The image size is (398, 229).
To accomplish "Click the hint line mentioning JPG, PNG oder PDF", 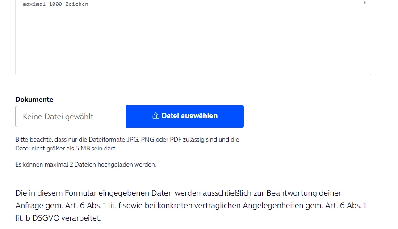I will coord(127,139).
